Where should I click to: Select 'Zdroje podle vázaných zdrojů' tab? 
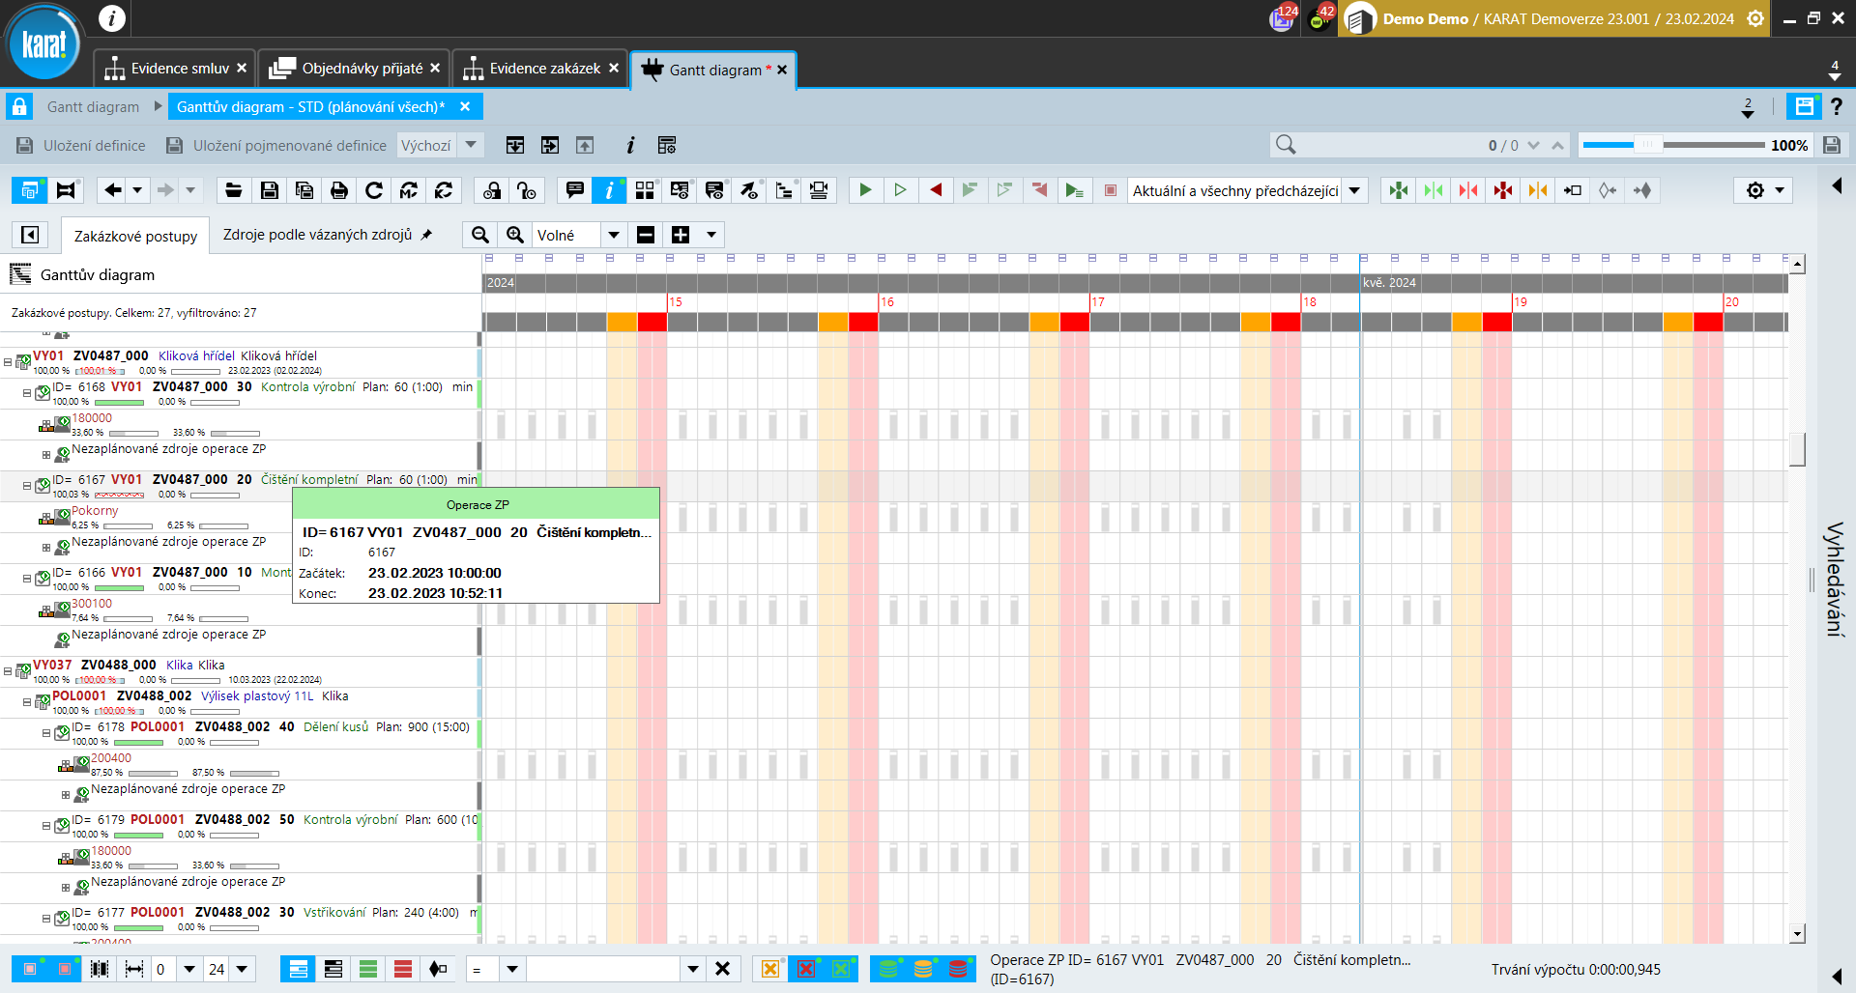[x=317, y=235]
